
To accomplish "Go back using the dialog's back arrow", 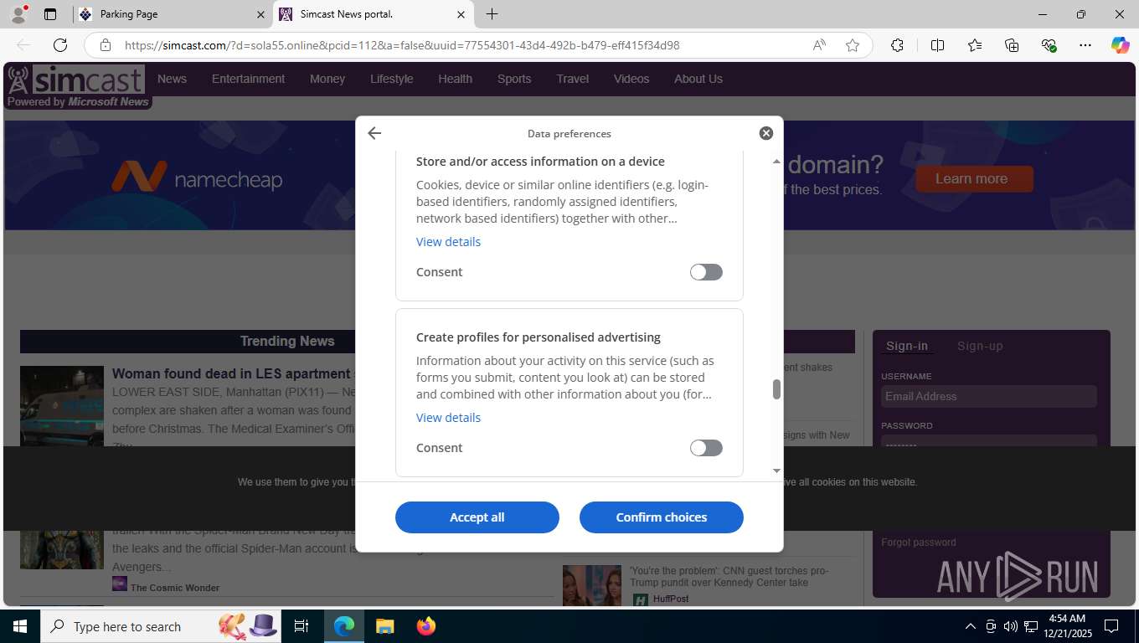I will coord(374,133).
